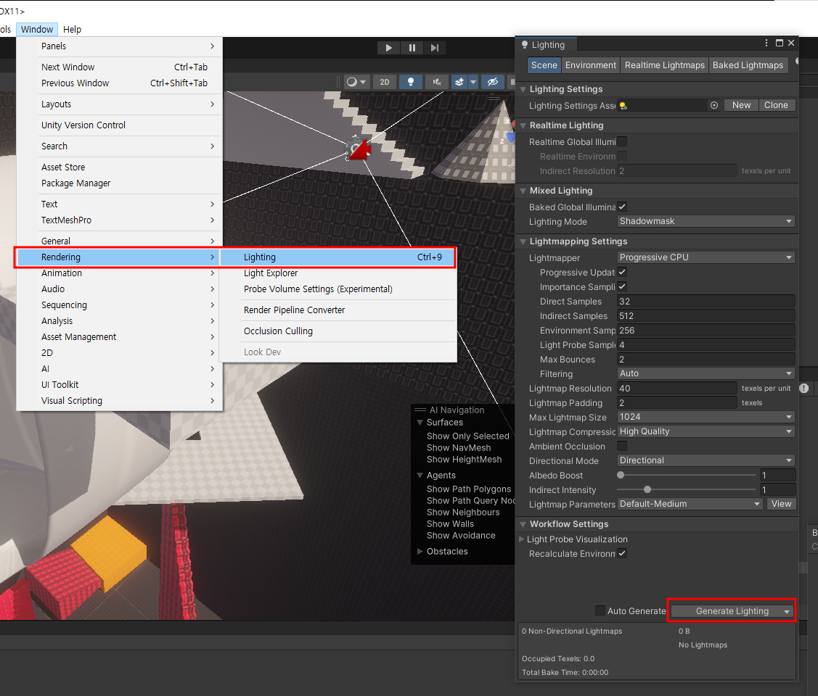
Task: Open the Baked Lightmaps tab
Action: 748,65
